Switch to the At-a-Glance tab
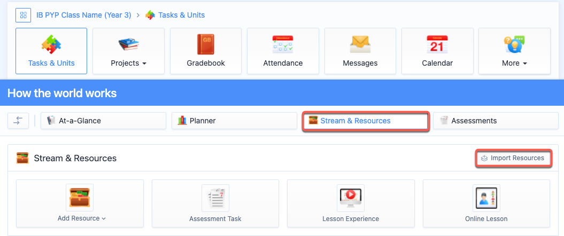 click(103, 121)
